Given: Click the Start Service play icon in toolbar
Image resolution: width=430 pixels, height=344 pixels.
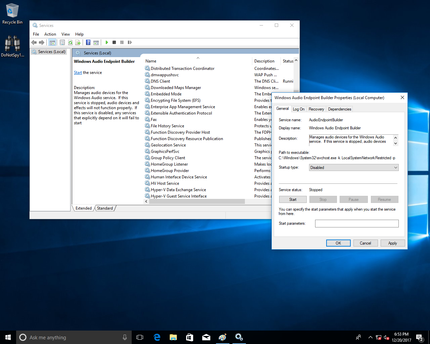Looking at the screenshot, I should 106,42.
